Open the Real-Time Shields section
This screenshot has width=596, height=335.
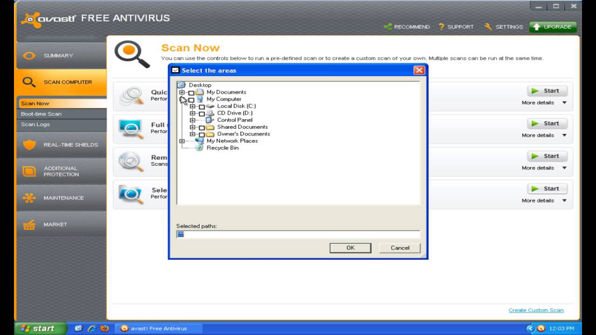click(x=61, y=145)
